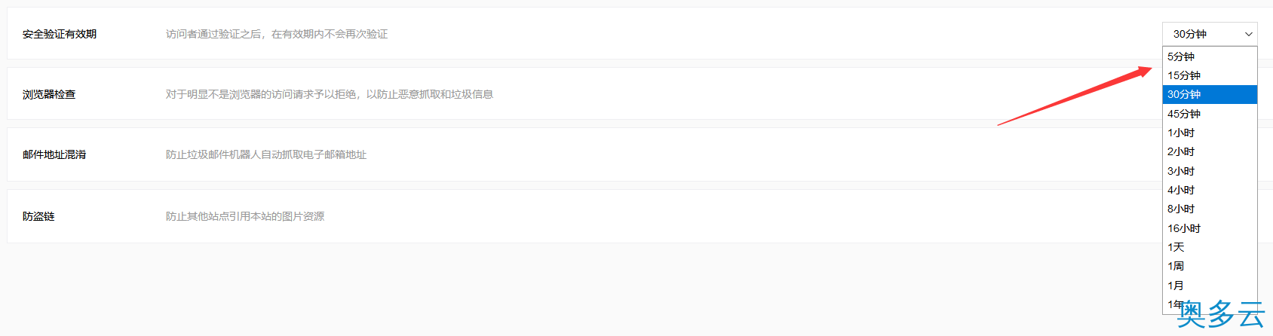This screenshot has height=336, width=1273.
Task: Click the 防盗链 setting label
Action: (x=38, y=216)
